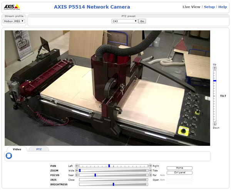The width and height of the screenshot is (231, 190).
Task: Click the live camera video image
Action: [107, 88]
